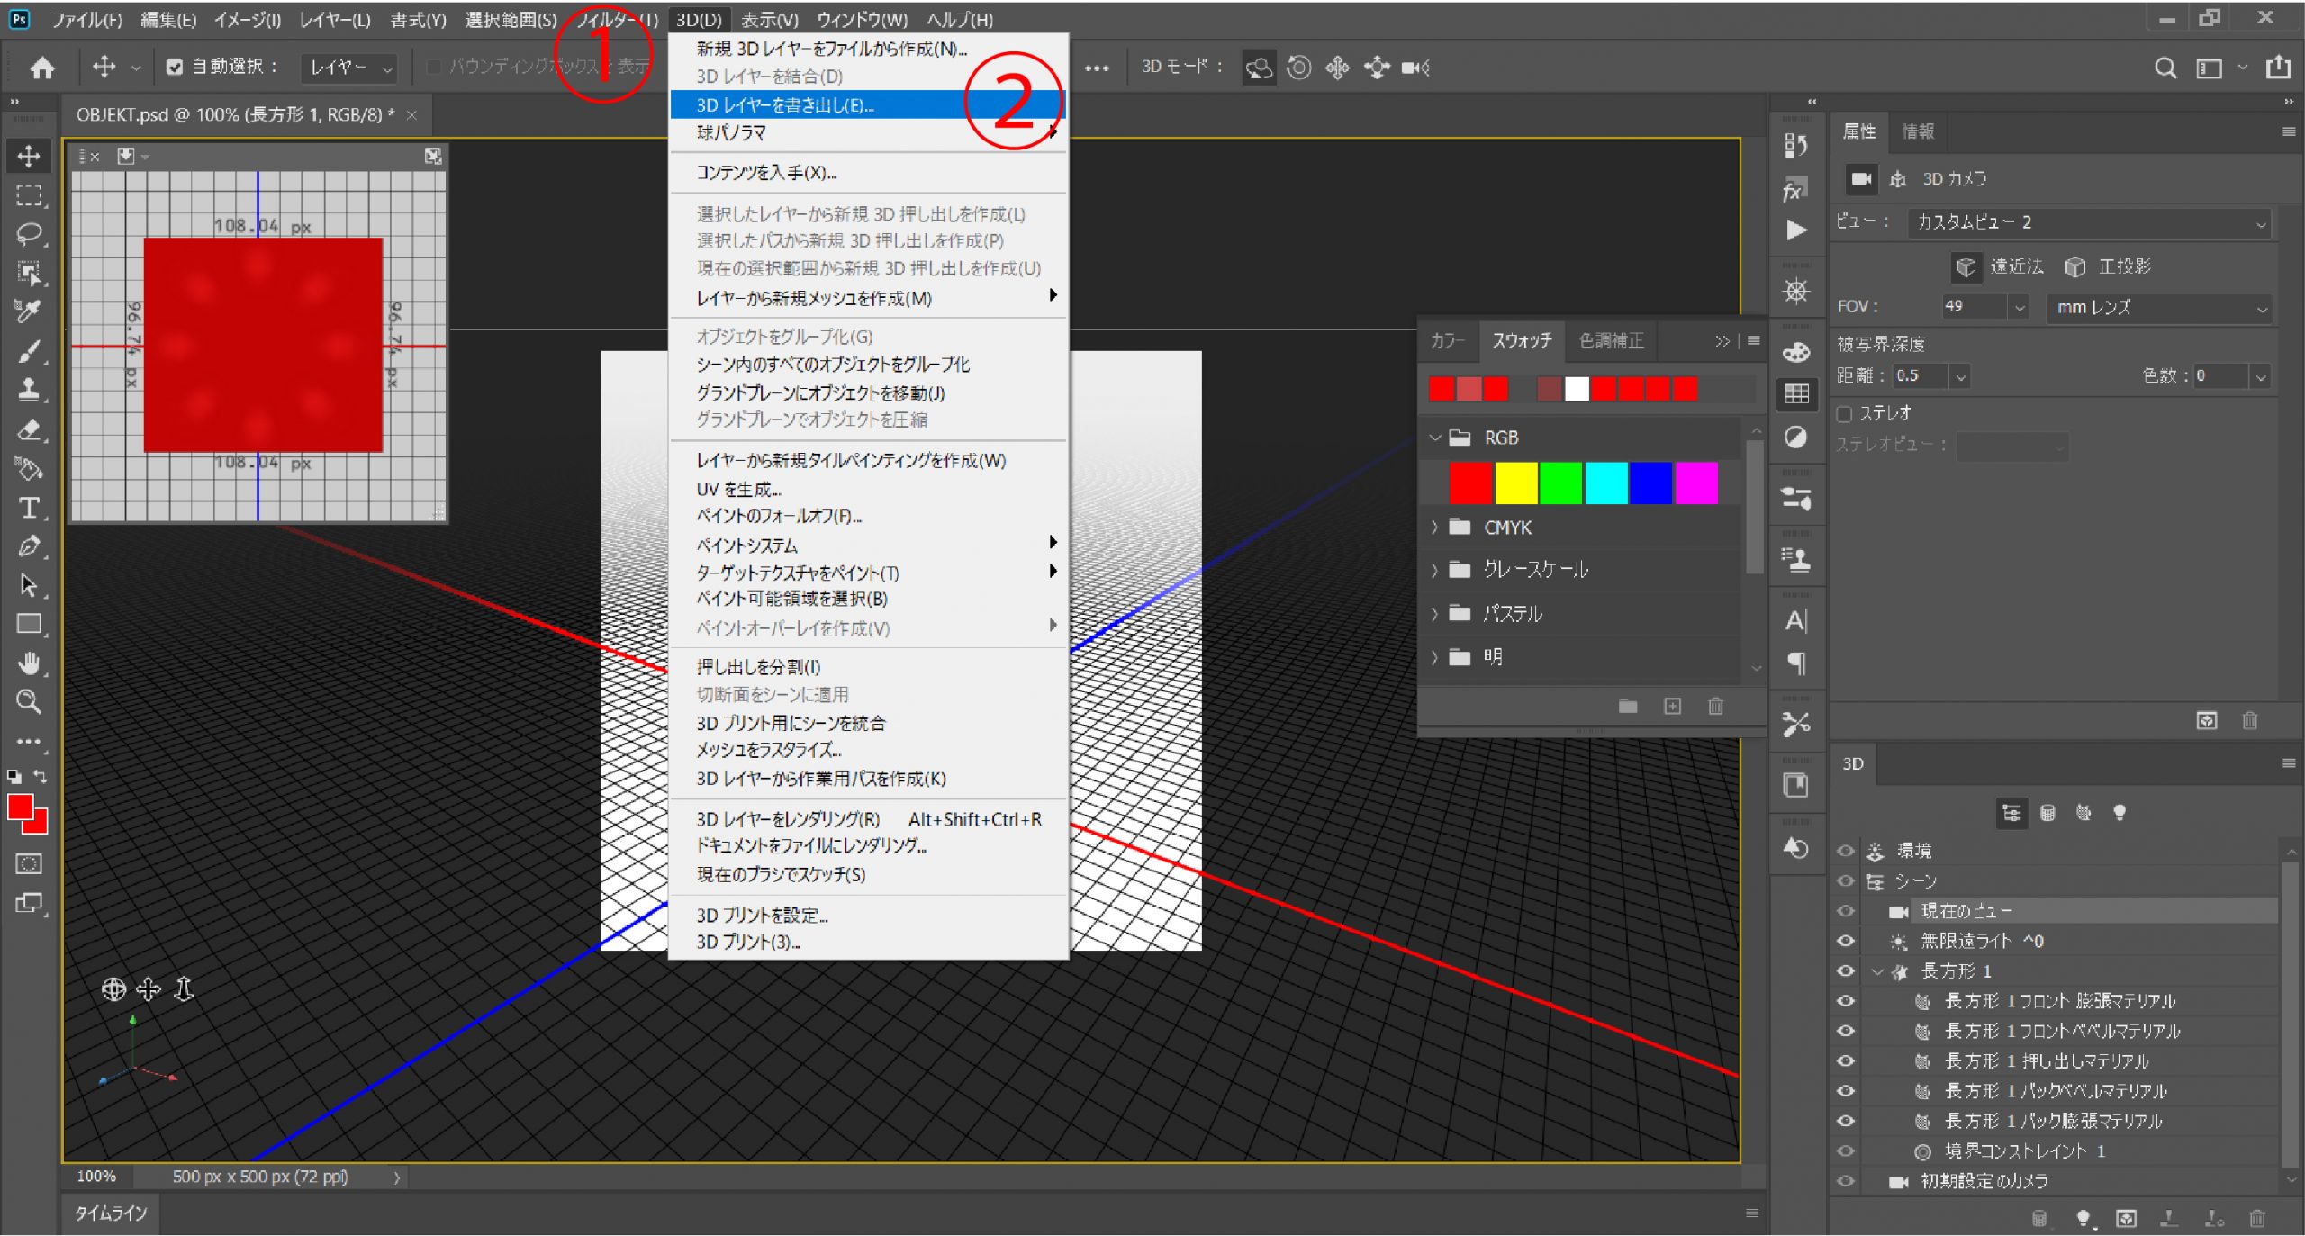Select the Pen tool

click(29, 546)
